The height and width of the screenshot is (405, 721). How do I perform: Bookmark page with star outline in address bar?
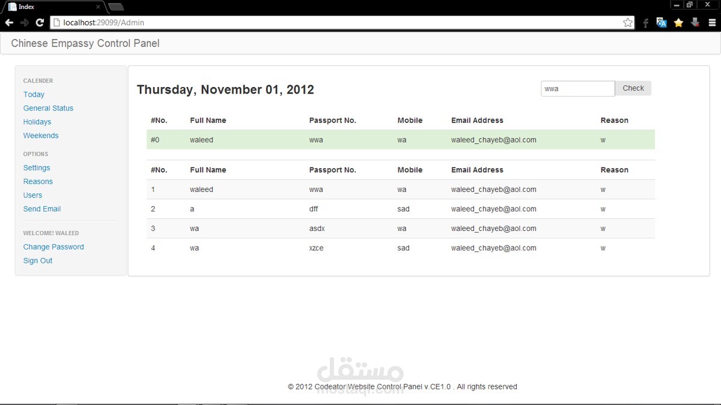point(628,23)
